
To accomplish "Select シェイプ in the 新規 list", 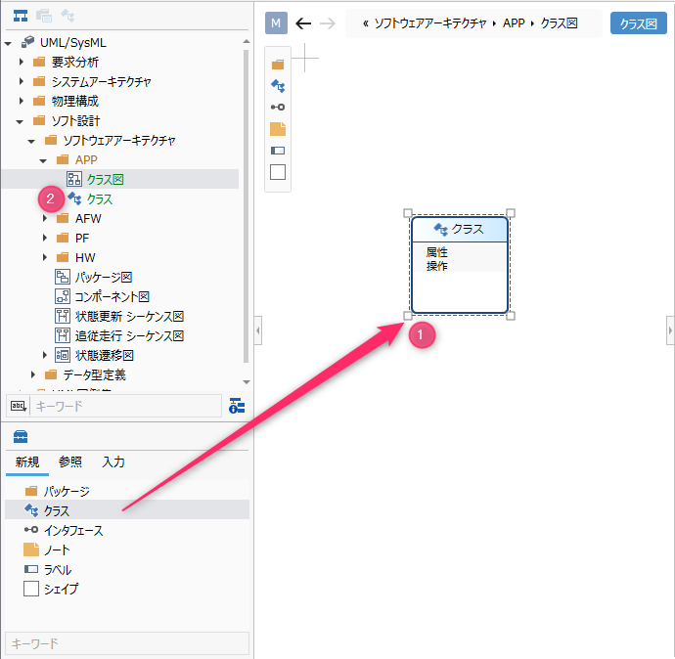I will 127,589.
